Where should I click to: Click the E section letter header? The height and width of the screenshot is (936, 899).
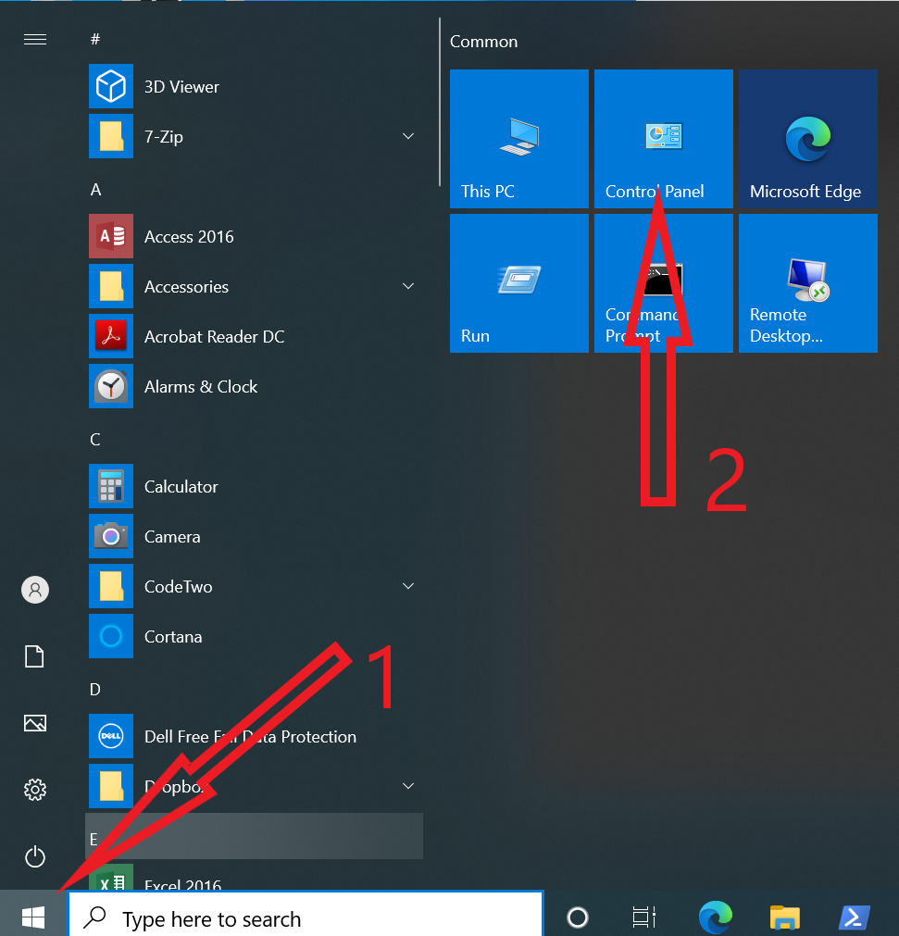pyautogui.click(x=254, y=836)
